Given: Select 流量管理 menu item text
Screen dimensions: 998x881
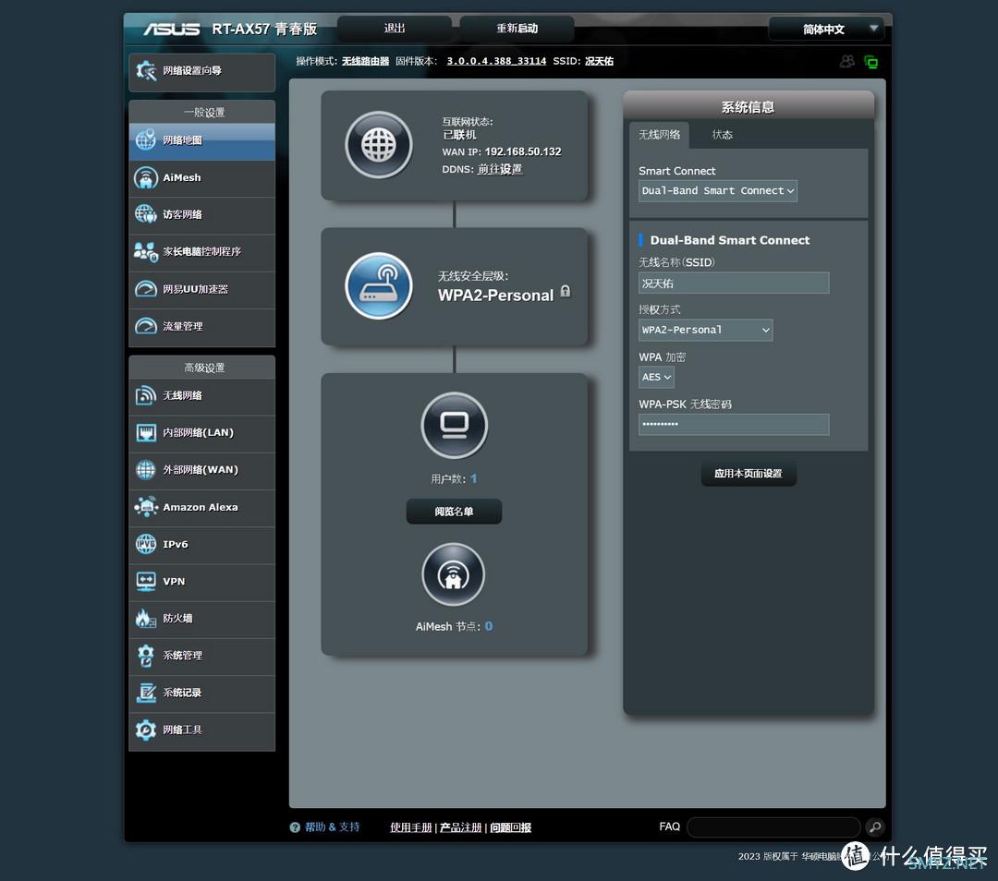Looking at the screenshot, I should click(183, 326).
